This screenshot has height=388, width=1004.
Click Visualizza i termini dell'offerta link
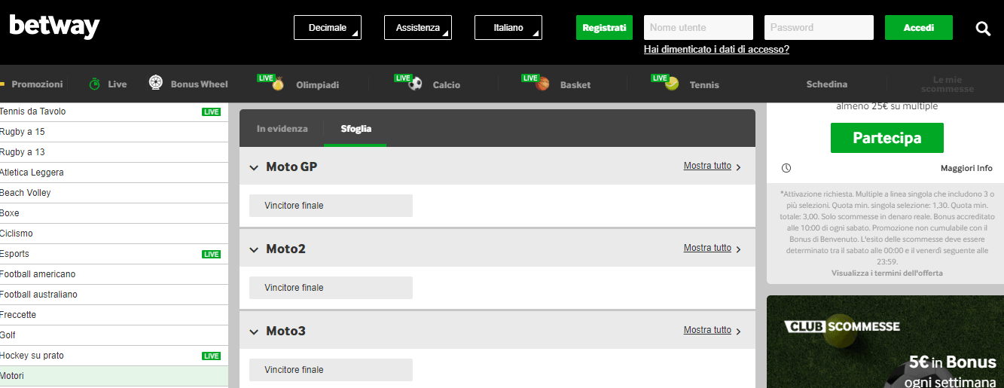pyautogui.click(x=887, y=273)
